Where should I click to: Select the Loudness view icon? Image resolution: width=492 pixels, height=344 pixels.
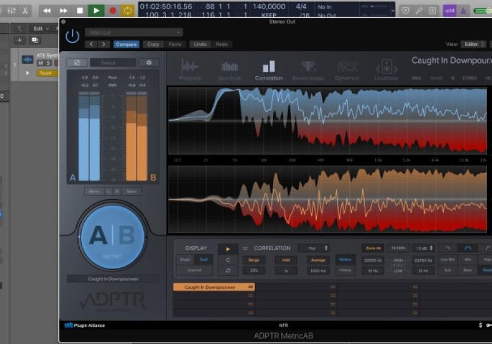(386, 70)
